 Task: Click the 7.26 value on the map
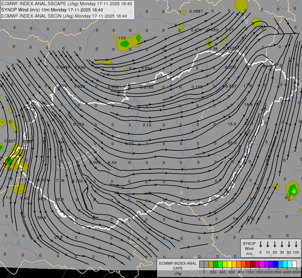pyautogui.click(x=60, y=181)
